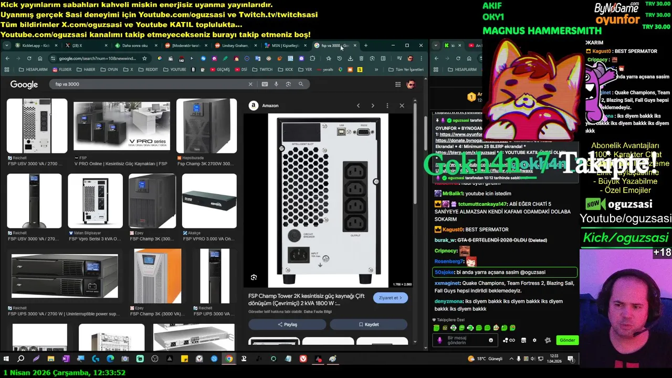Open the Google apps grid

click(x=398, y=85)
